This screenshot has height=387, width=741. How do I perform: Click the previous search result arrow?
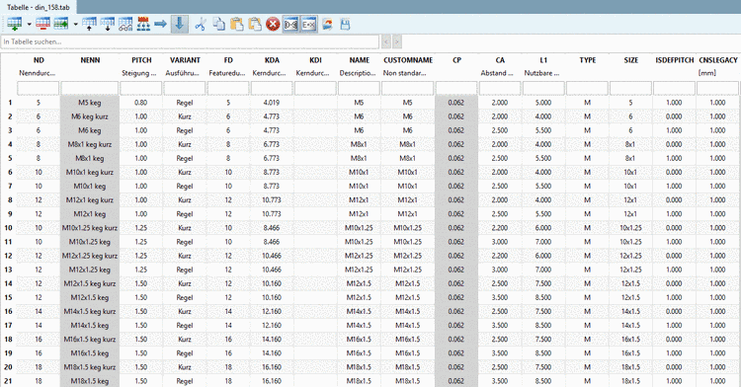point(386,41)
